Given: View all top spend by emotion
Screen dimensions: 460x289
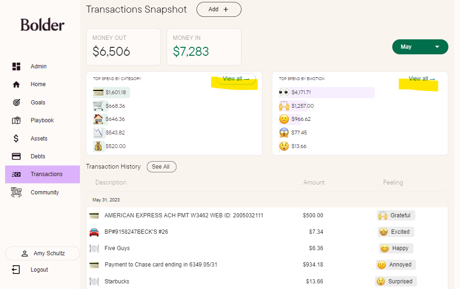Looking at the screenshot, I should pos(422,79).
